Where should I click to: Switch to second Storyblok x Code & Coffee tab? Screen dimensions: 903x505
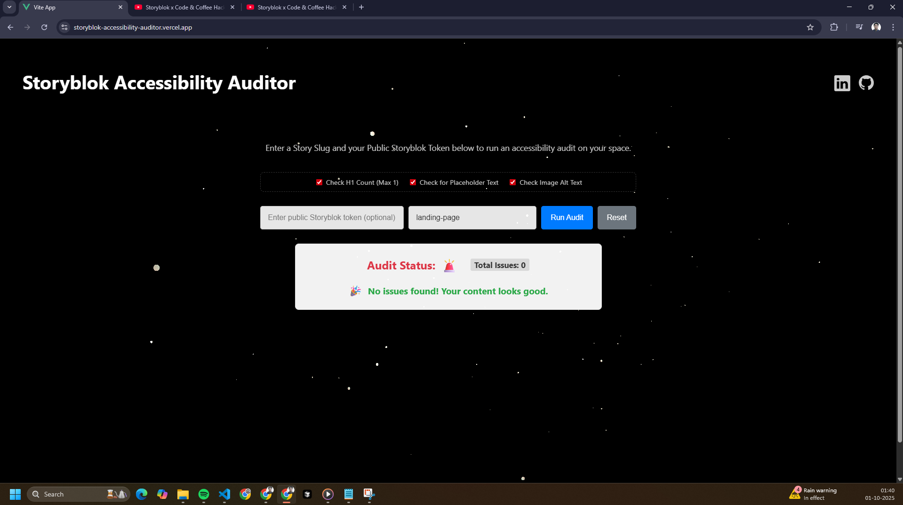tap(184, 8)
